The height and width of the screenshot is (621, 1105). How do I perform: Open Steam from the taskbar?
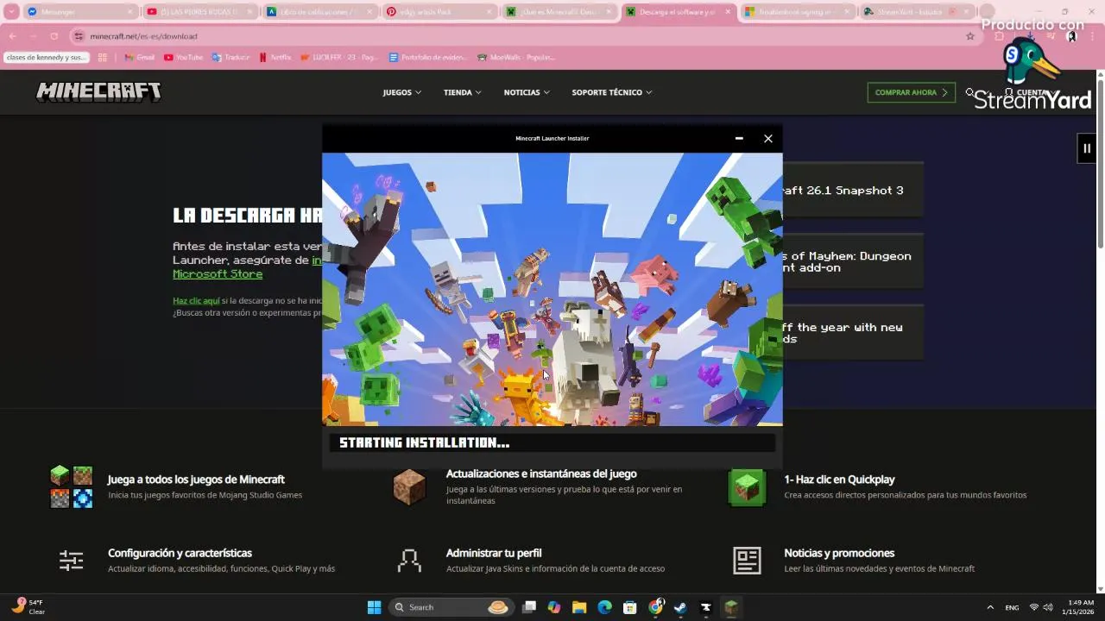680,607
